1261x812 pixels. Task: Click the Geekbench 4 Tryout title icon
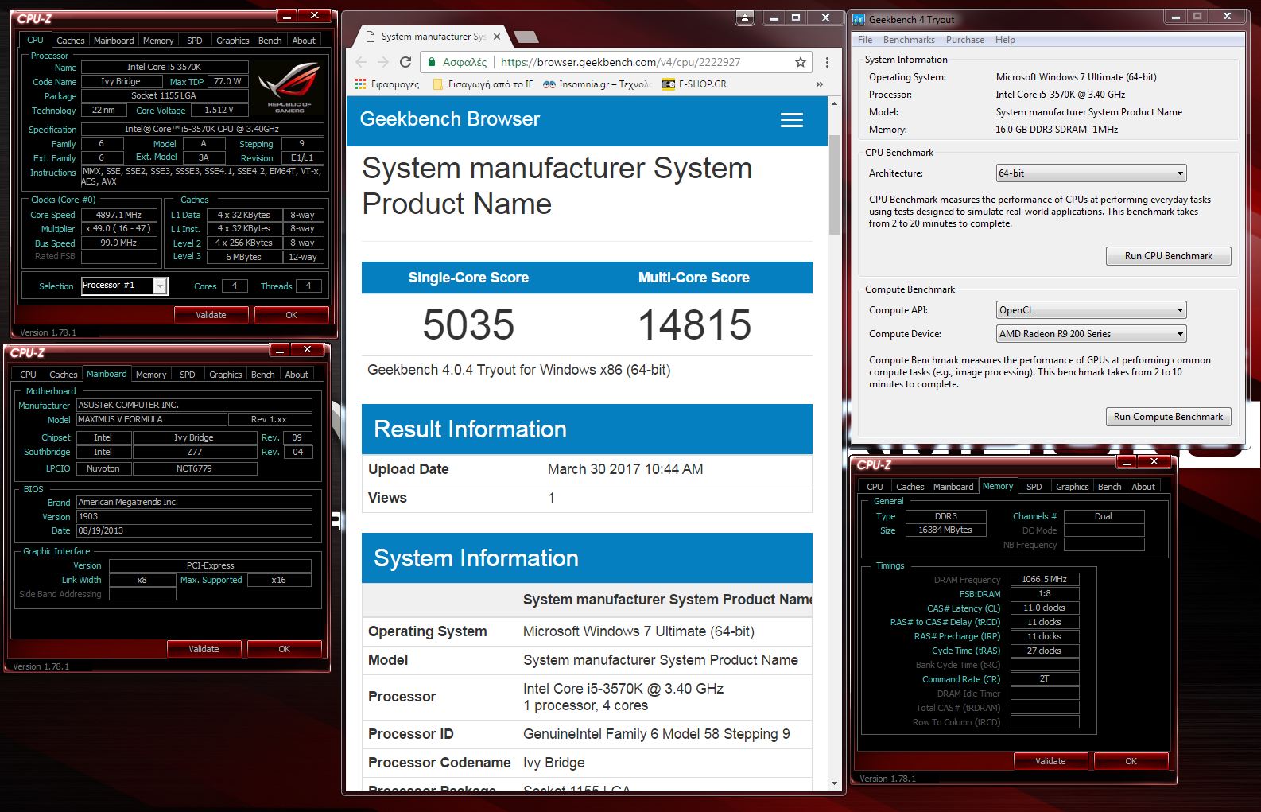pos(859,19)
